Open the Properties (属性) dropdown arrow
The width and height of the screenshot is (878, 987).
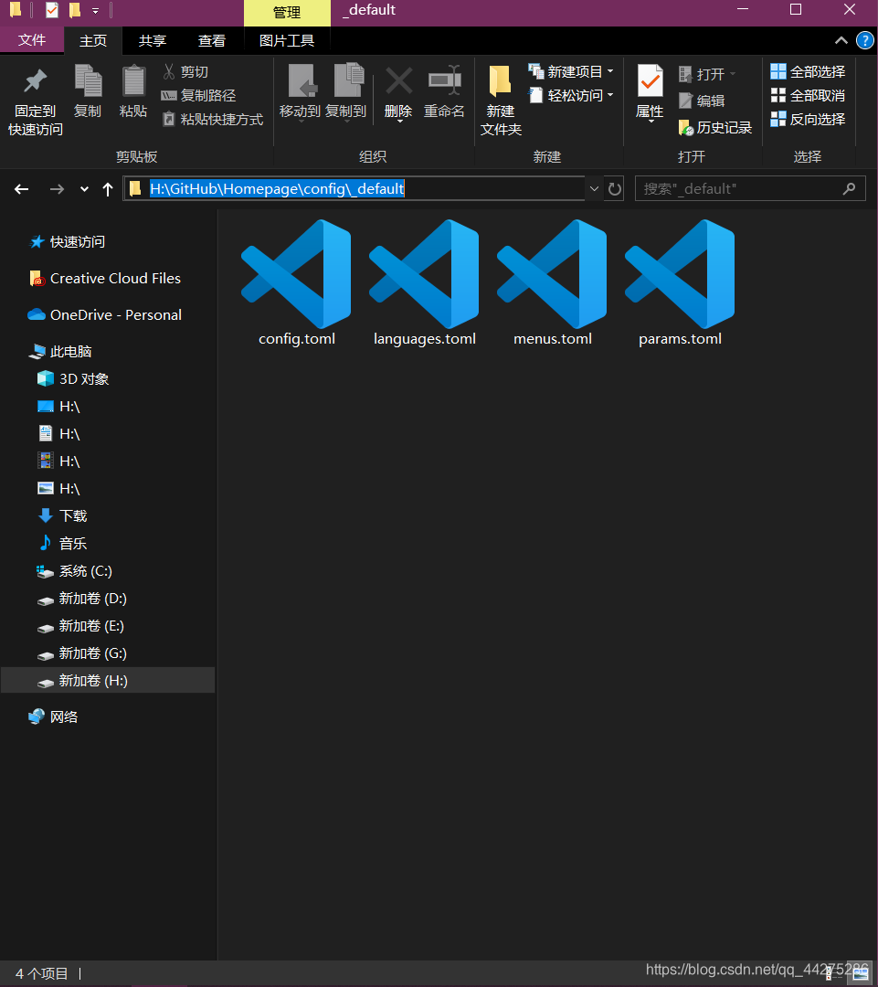651,122
